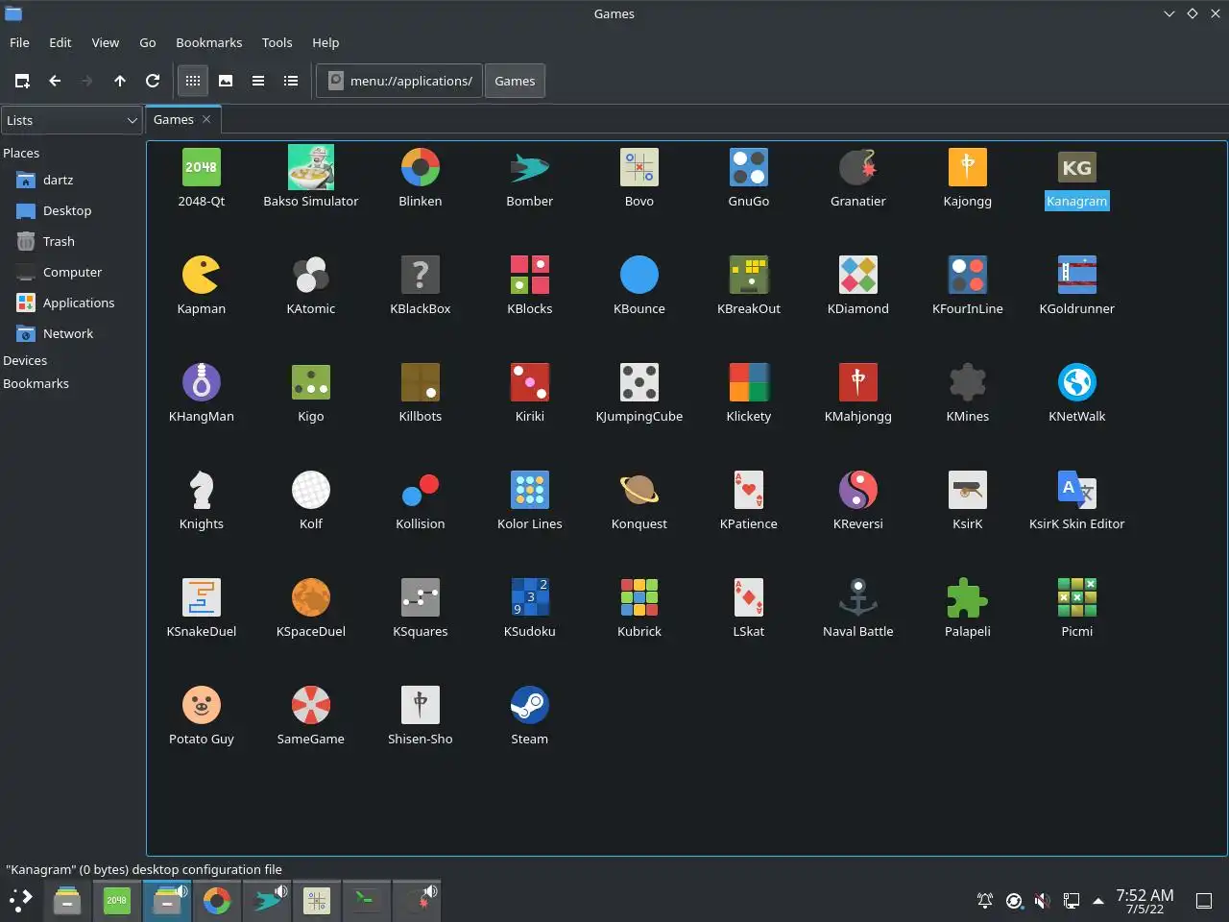The image size is (1229, 922).
Task: Select the KNetWalk globe icon
Action: tap(1077, 382)
